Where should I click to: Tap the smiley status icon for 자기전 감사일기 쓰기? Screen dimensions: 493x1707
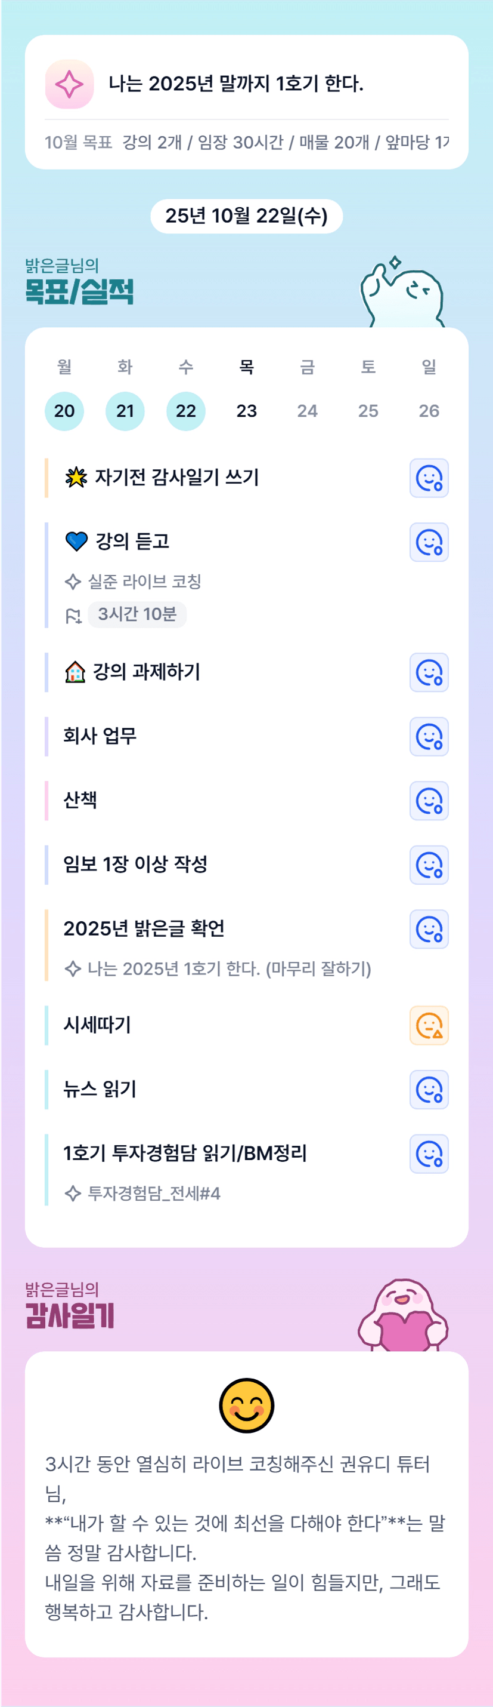pos(429,478)
